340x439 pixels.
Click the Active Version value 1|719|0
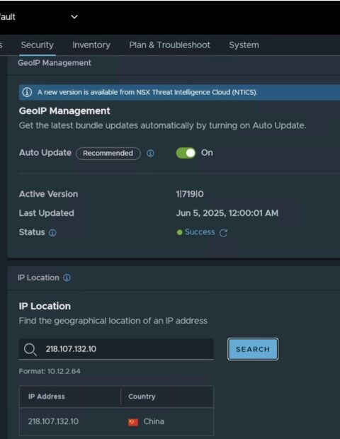click(x=190, y=194)
